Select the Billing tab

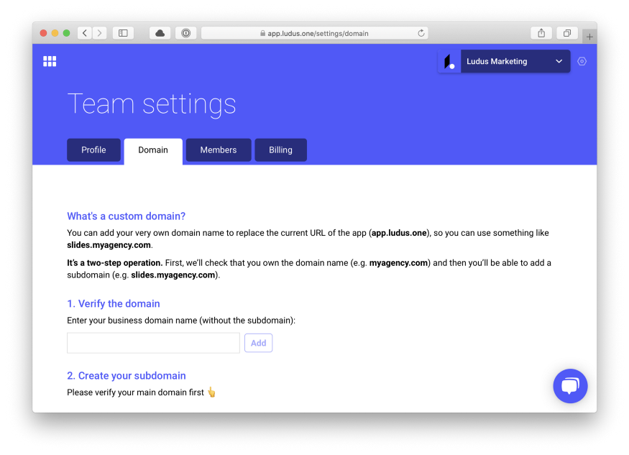280,150
